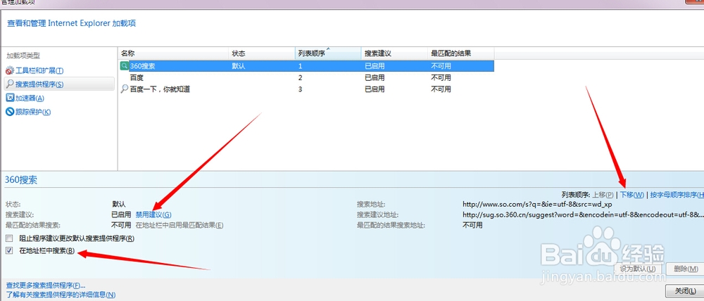Select the 百度 provider row
Viewport: 704px width, 301px height.
[306, 77]
